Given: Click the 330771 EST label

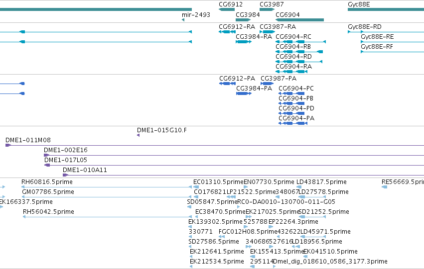Looking at the screenshot, I should click(x=200, y=232).
